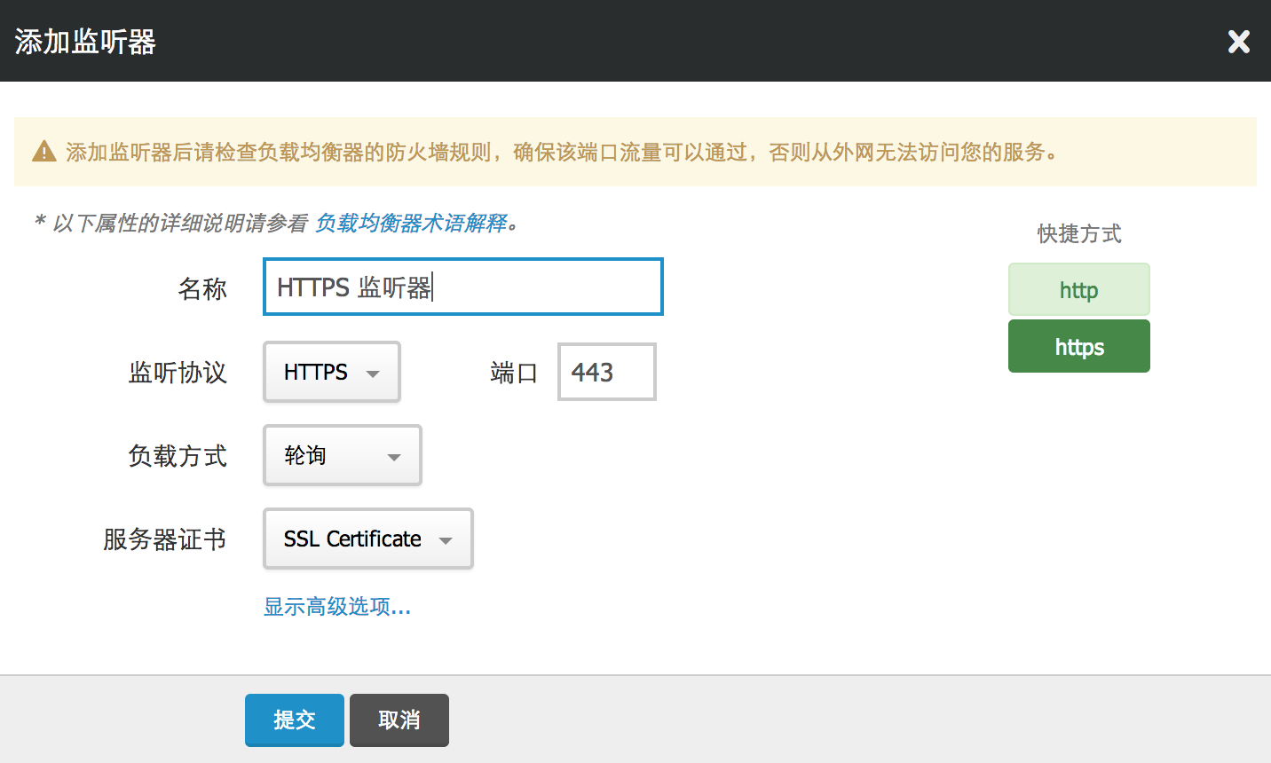Click the 添加监听器 dialog title
Screen dimensions: 1271x763
(x=85, y=42)
